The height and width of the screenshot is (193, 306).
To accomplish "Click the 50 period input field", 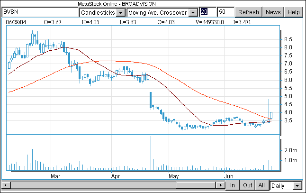I will pos(226,12).
